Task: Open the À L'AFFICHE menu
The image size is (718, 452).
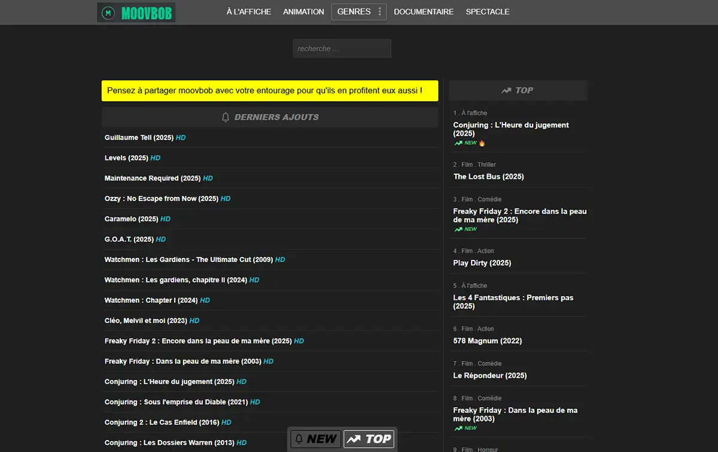Action: [248, 12]
